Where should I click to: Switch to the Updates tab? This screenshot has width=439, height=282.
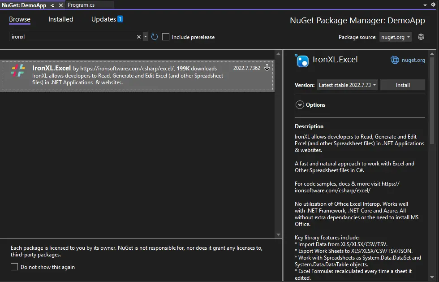(x=103, y=19)
